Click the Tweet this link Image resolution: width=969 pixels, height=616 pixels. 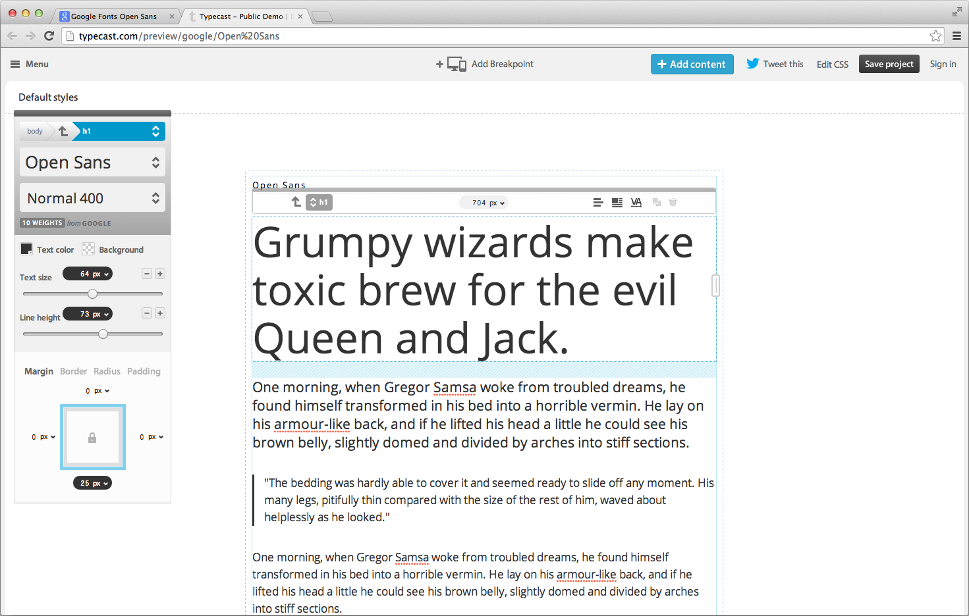[x=783, y=64]
